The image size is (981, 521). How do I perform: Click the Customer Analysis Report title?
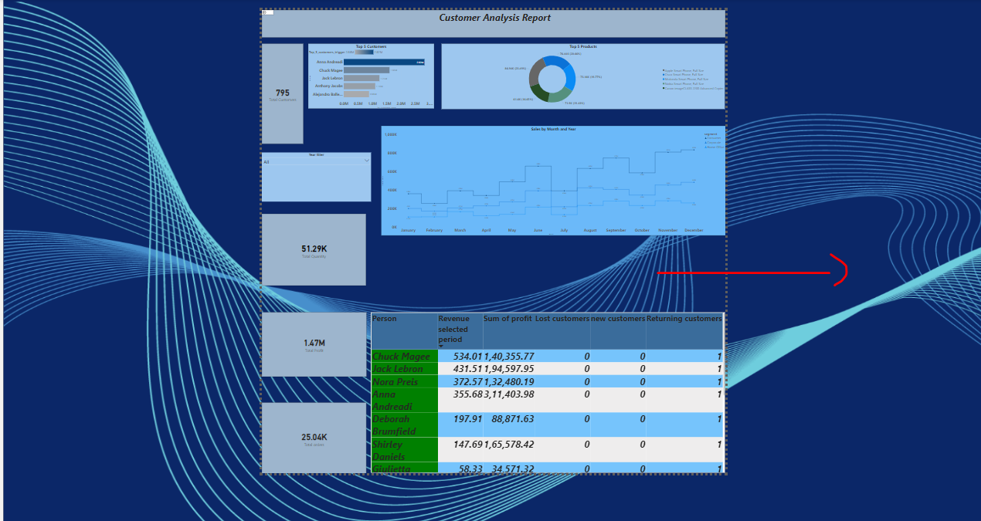coord(495,18)
